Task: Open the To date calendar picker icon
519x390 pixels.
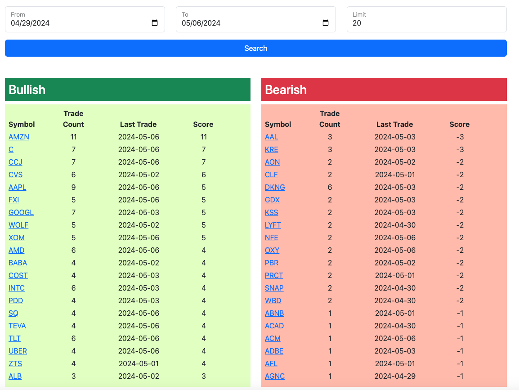Action: (x=325, y=23)
